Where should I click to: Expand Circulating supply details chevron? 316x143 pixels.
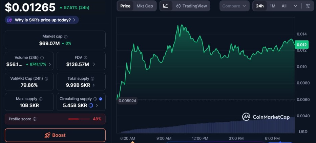pos(97,105)
